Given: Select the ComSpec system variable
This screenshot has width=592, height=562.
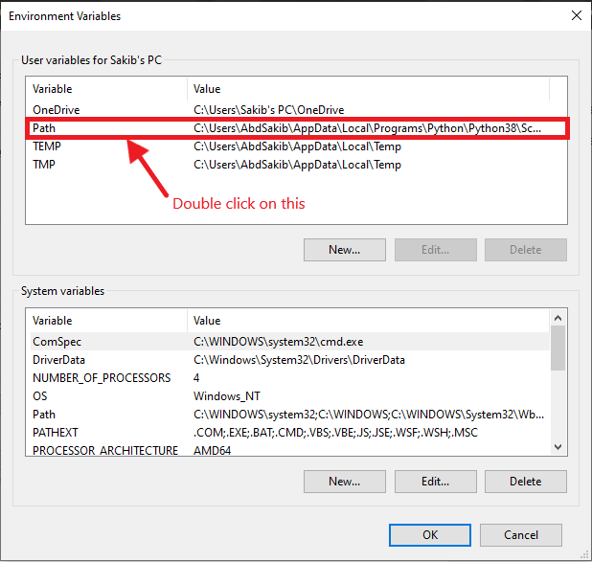Looking at the screenshot, I should tap(289, 342).
